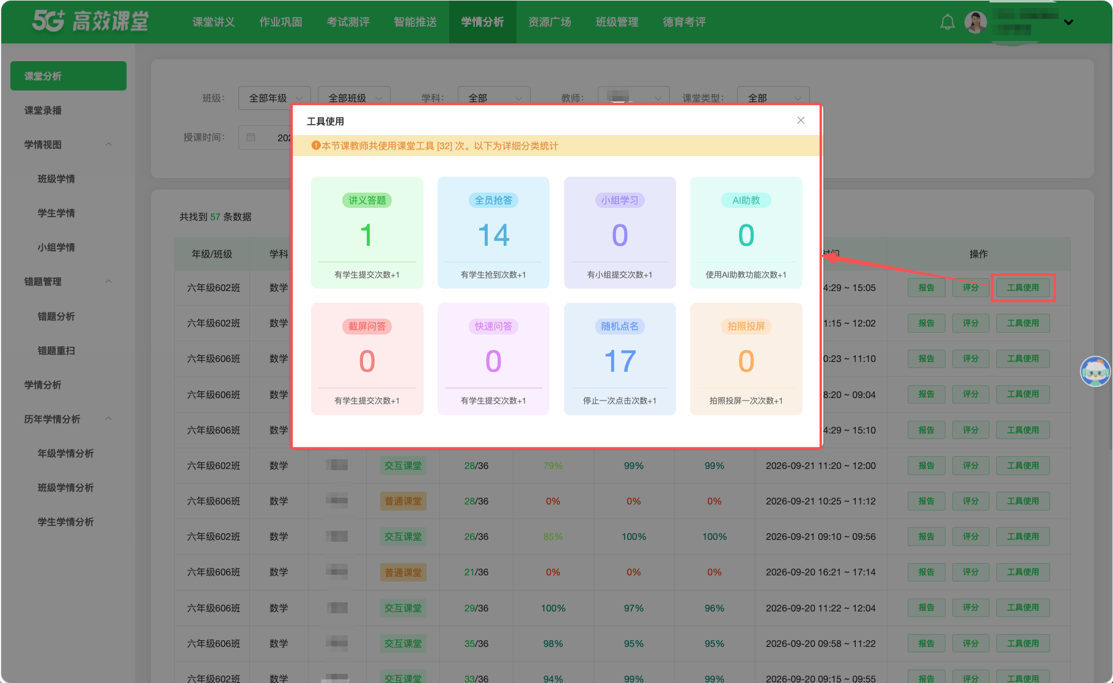This screenshot has width=1113, height=683.
Task: Click 报告 in the 09:10 ~ 09:56 row
Action: tap(926, 537)
